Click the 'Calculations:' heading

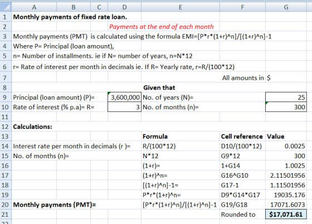pos(32,126)
